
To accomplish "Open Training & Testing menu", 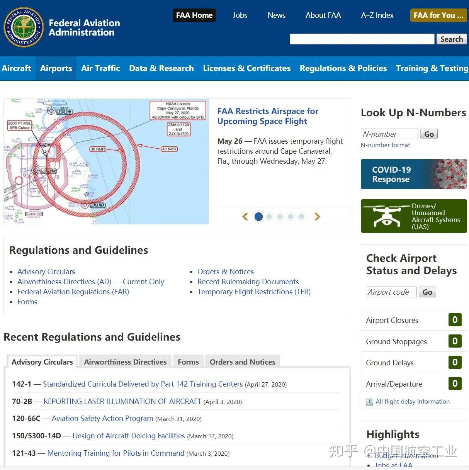I will [x=432, y=68].
